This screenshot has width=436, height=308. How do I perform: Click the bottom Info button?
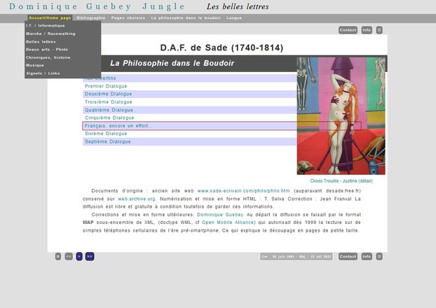pyautogui.click(x=367, y=256)
